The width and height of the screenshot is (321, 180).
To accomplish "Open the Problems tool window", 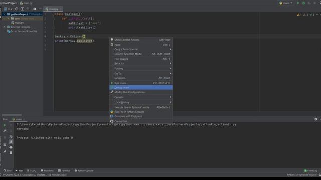I will pos(47,171).
